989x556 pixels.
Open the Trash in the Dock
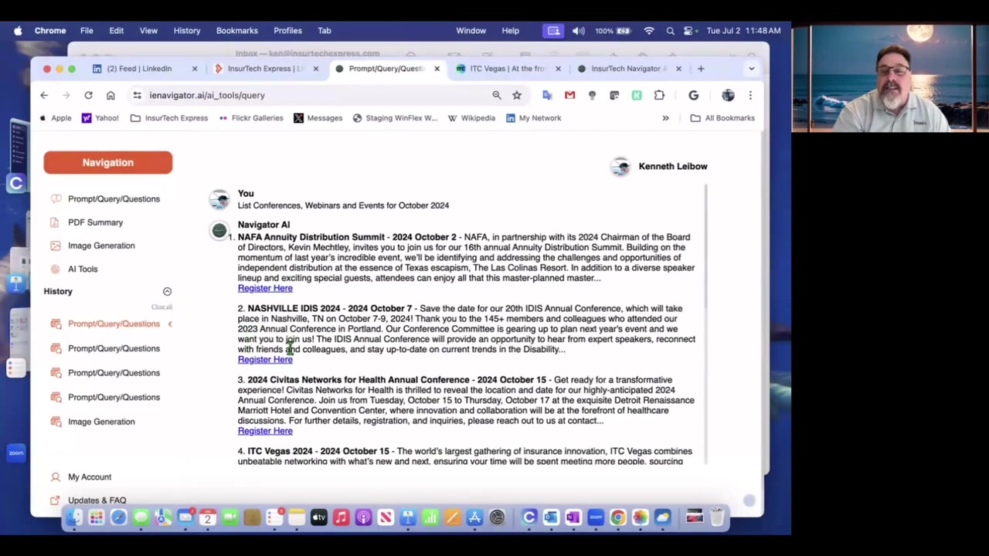click(x=716, y=517)
